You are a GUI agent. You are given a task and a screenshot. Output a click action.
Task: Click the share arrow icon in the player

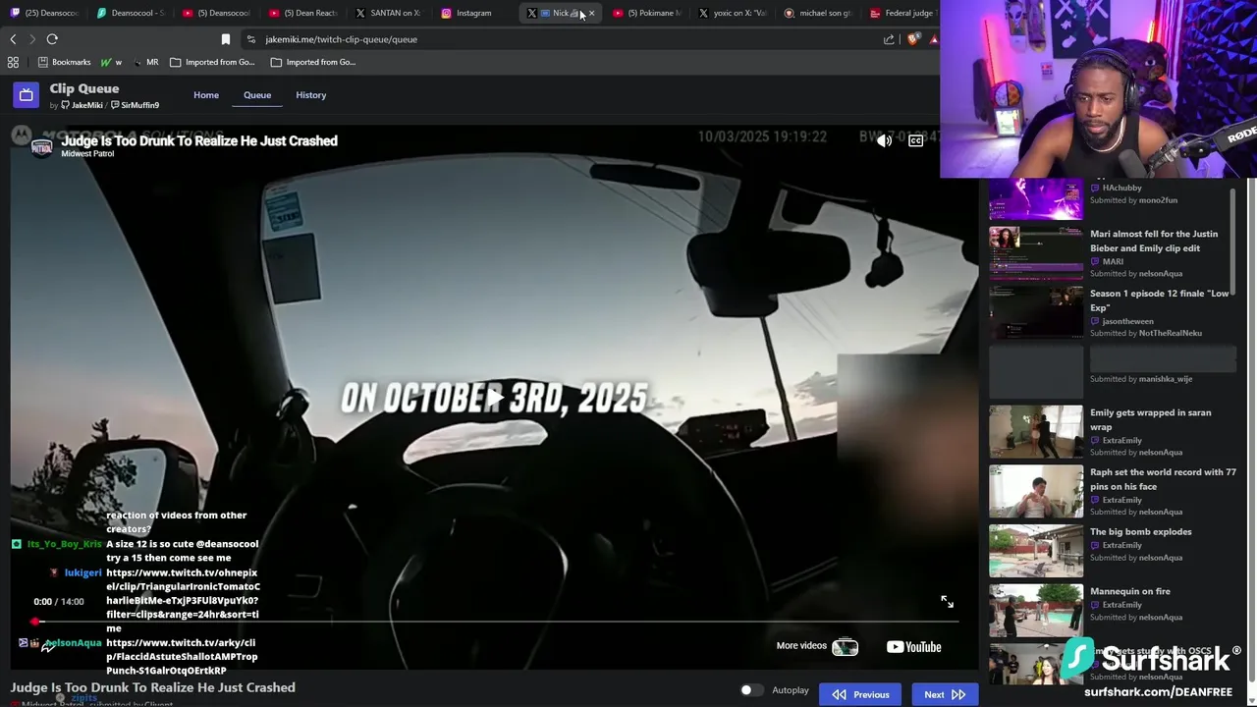point(46,648)
